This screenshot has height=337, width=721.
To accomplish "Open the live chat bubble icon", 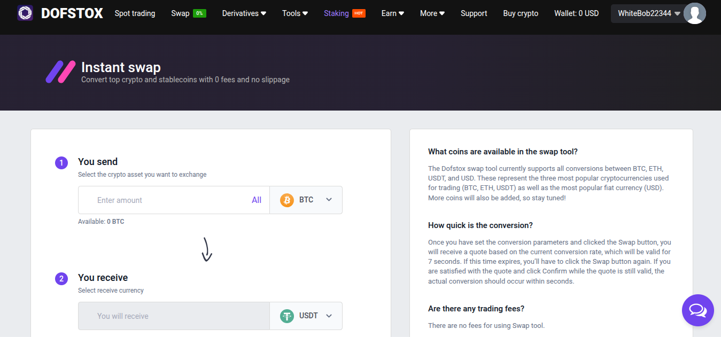I will (x=697, y=310).
